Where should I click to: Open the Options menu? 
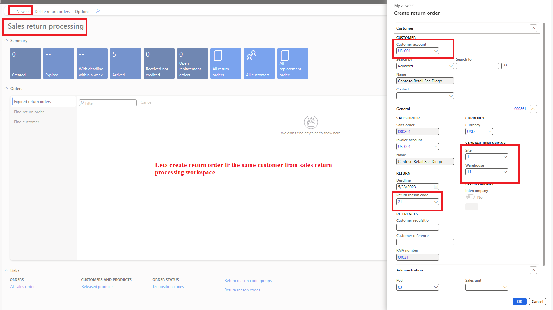(82, 11)
